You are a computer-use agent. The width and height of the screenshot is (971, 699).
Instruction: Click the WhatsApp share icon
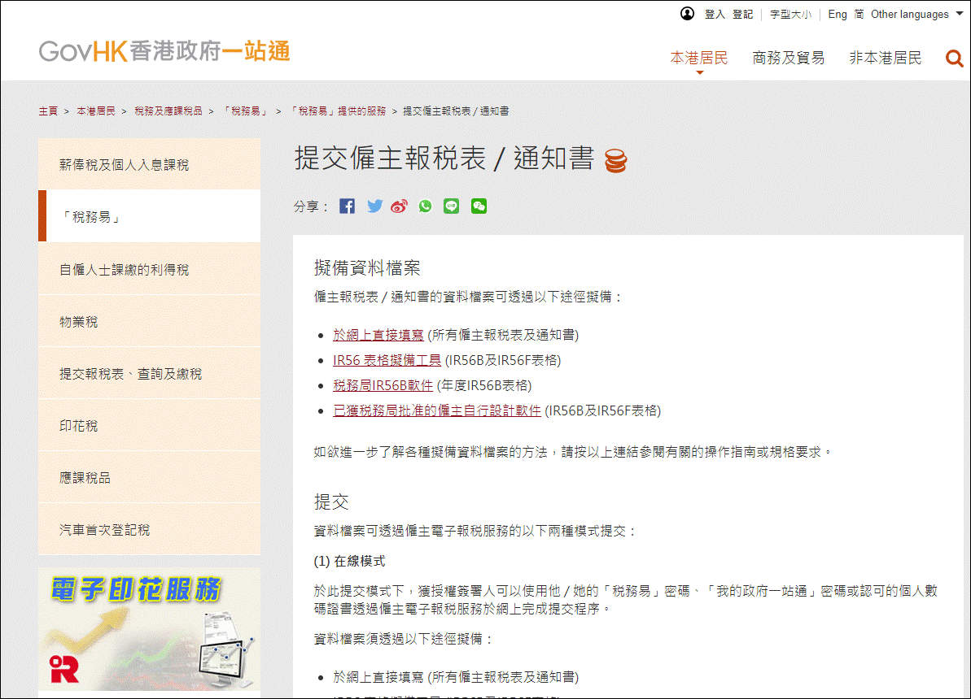[426, 206]
